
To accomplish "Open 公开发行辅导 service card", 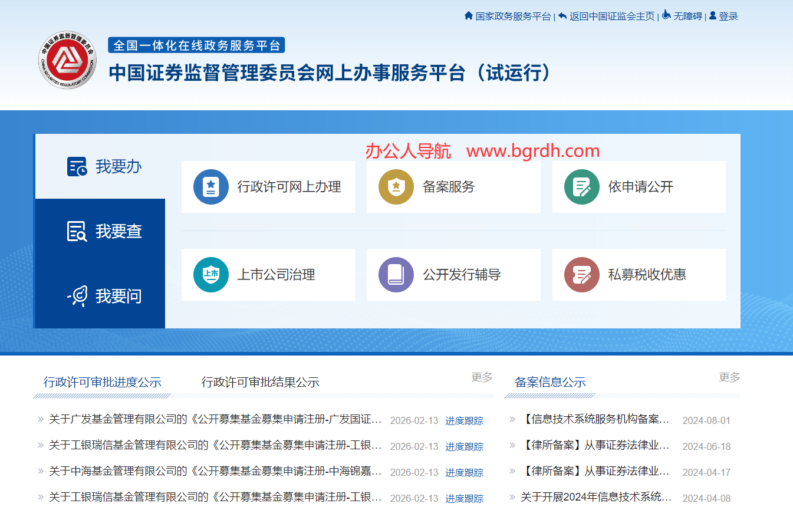I will 453,275.
